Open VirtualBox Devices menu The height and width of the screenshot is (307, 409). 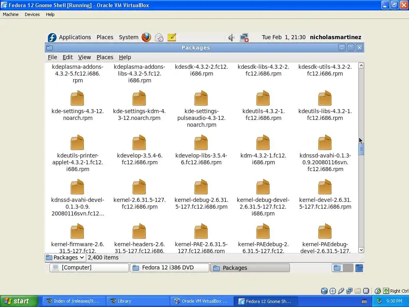click(x=32, y=14)
